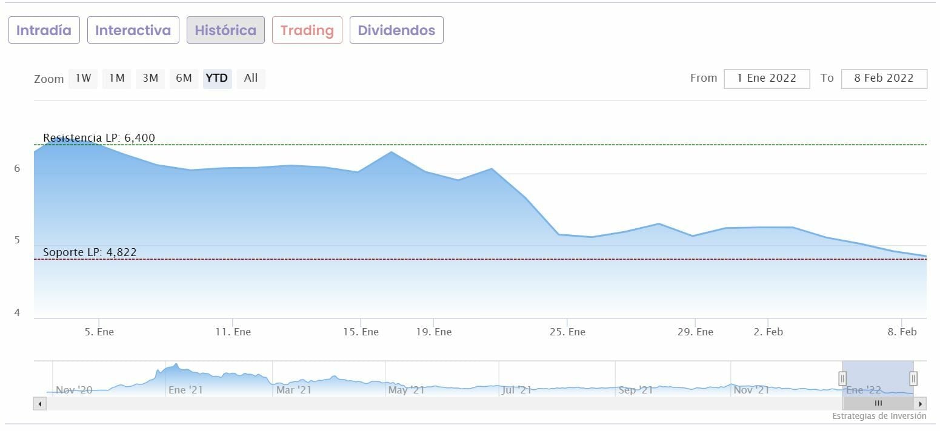Switch to the Interactiva tab
This screenshot has height=431, width=940.
(x=133, y=30)
